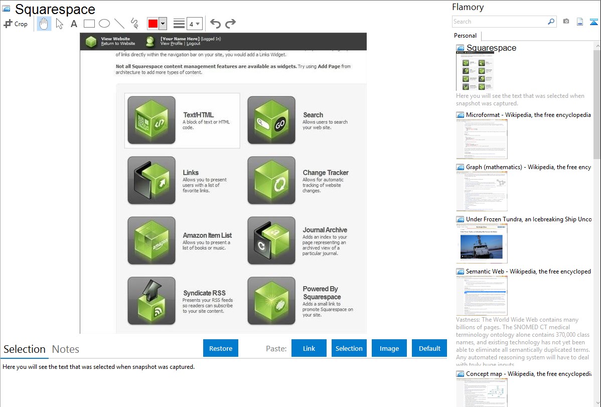Open the Semantic Web snapshot thumbnail

tap(482, 296)
